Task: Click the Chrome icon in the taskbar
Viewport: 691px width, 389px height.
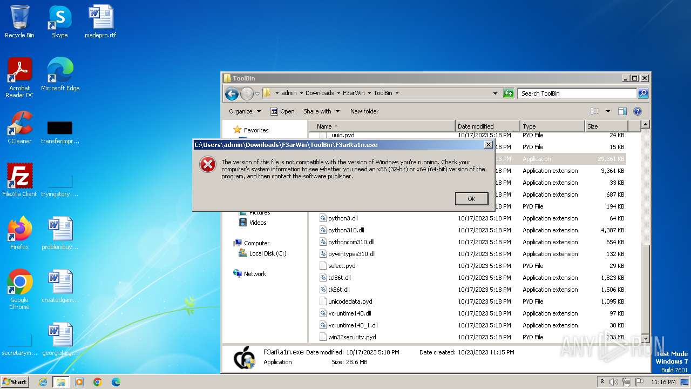Action: point(98,382)
